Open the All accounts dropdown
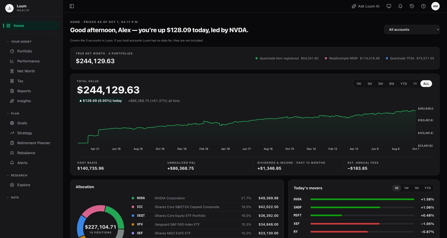This screenshot has width=447, height=238. pyautogui.click(x=412, y=29)
